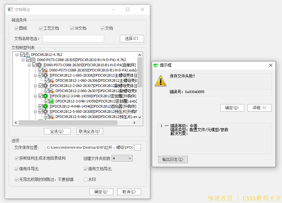Toggle the 文档 filter checkbox
The width and height of the screenshot is (282, 203).
[x=103, y=28]
